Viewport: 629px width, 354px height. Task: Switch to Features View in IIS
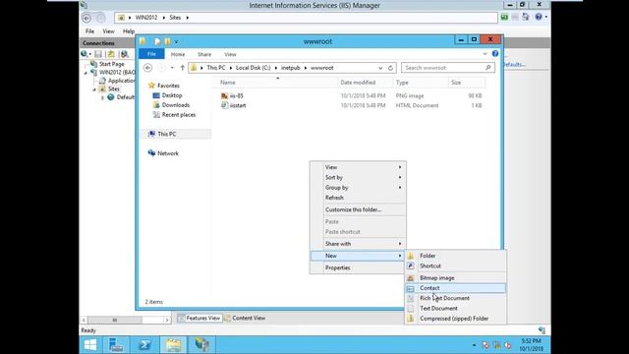point(200,318)
